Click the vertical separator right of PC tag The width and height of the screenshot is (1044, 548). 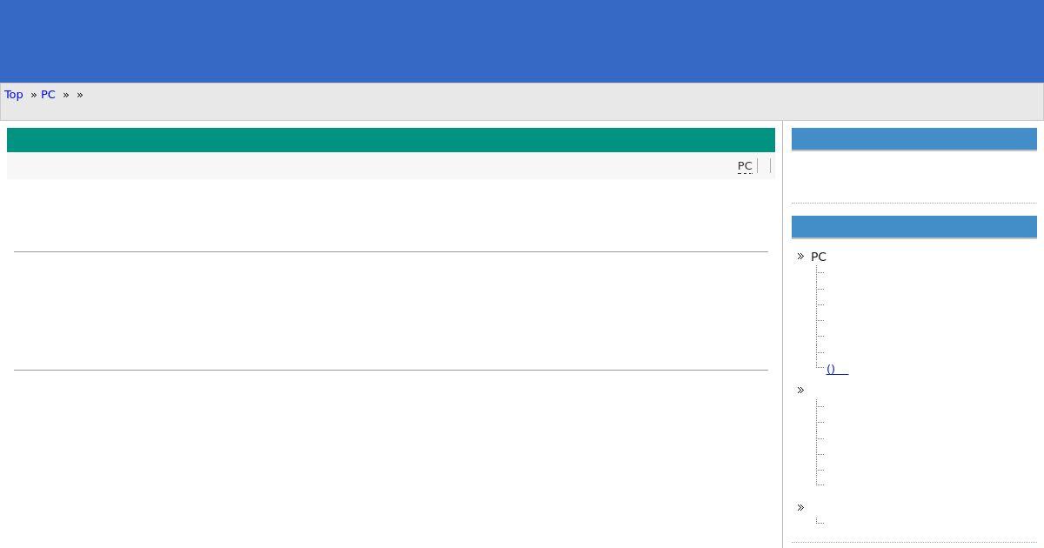(758, 166)
